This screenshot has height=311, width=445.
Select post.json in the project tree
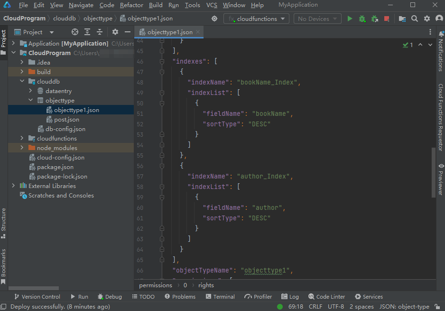[x=66, y=120]
